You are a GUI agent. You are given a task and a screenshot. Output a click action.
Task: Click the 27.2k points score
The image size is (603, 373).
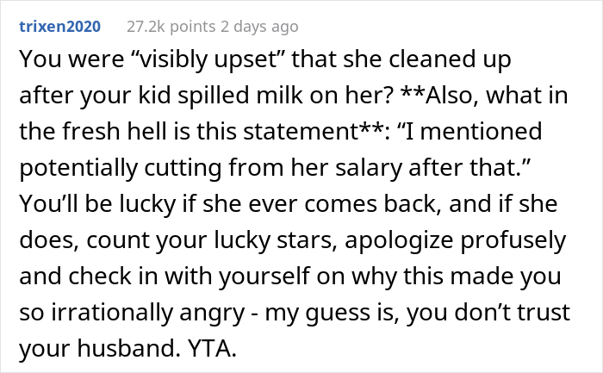(171, 27)
